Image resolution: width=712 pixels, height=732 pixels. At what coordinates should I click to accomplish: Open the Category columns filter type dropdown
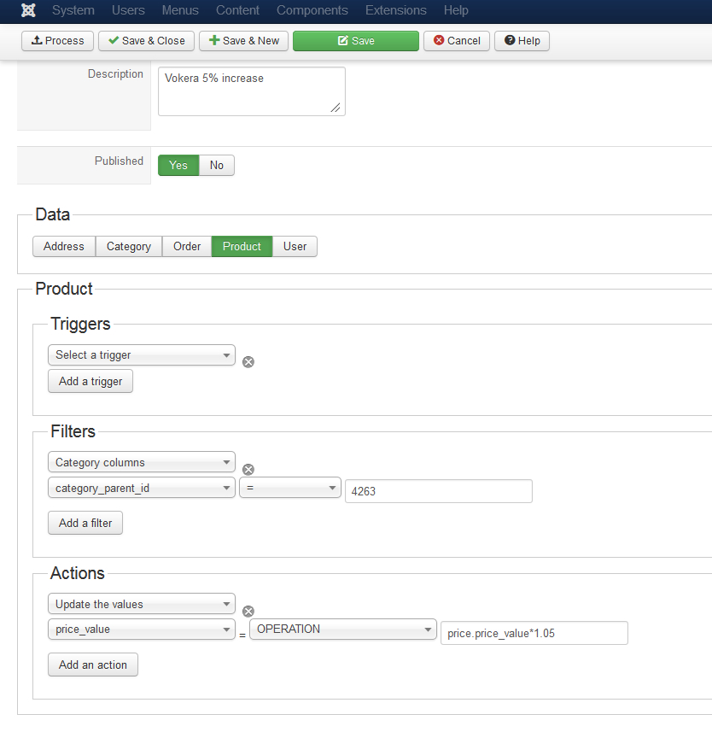tap(142, 462)
